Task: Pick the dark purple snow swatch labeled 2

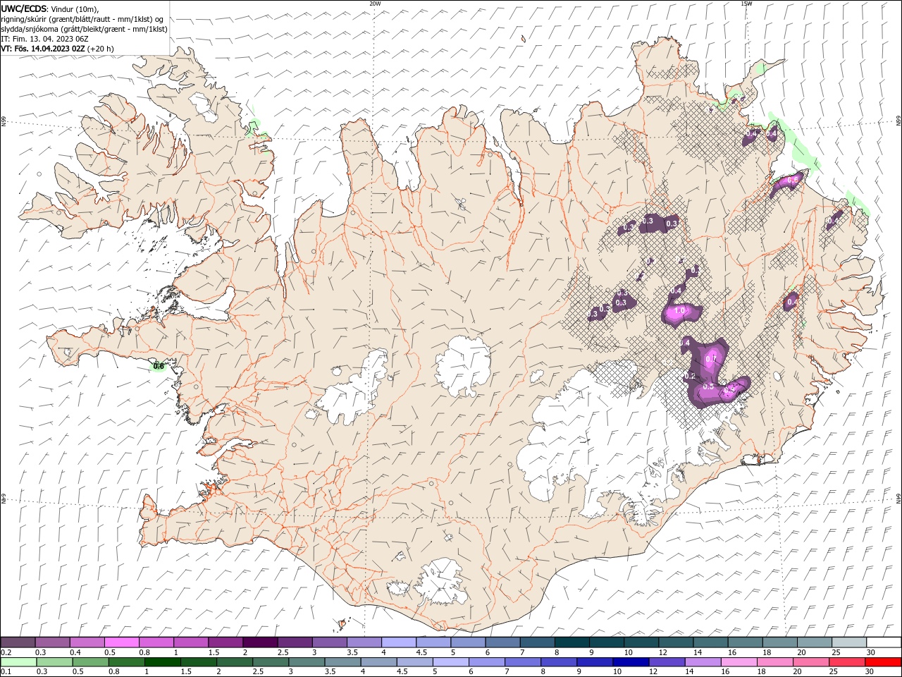Action: pos(260,642)
